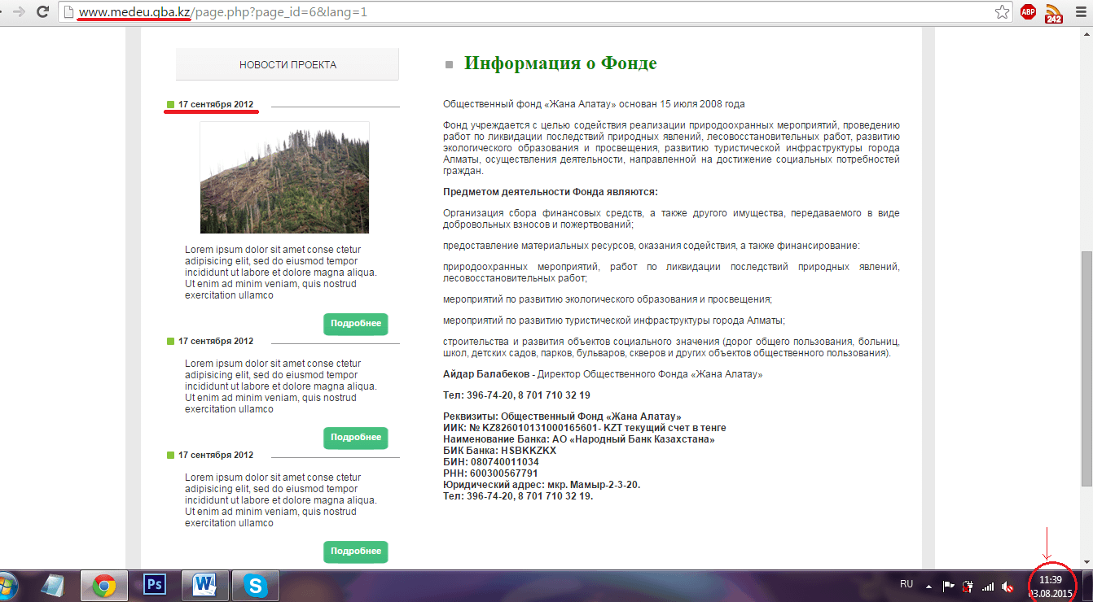
Task: Bookmark this page with the star icon
Action: pos(1002,12)
